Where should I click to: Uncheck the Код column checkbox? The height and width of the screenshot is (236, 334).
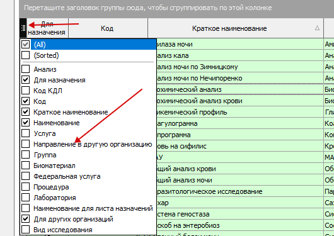(26, 101)
